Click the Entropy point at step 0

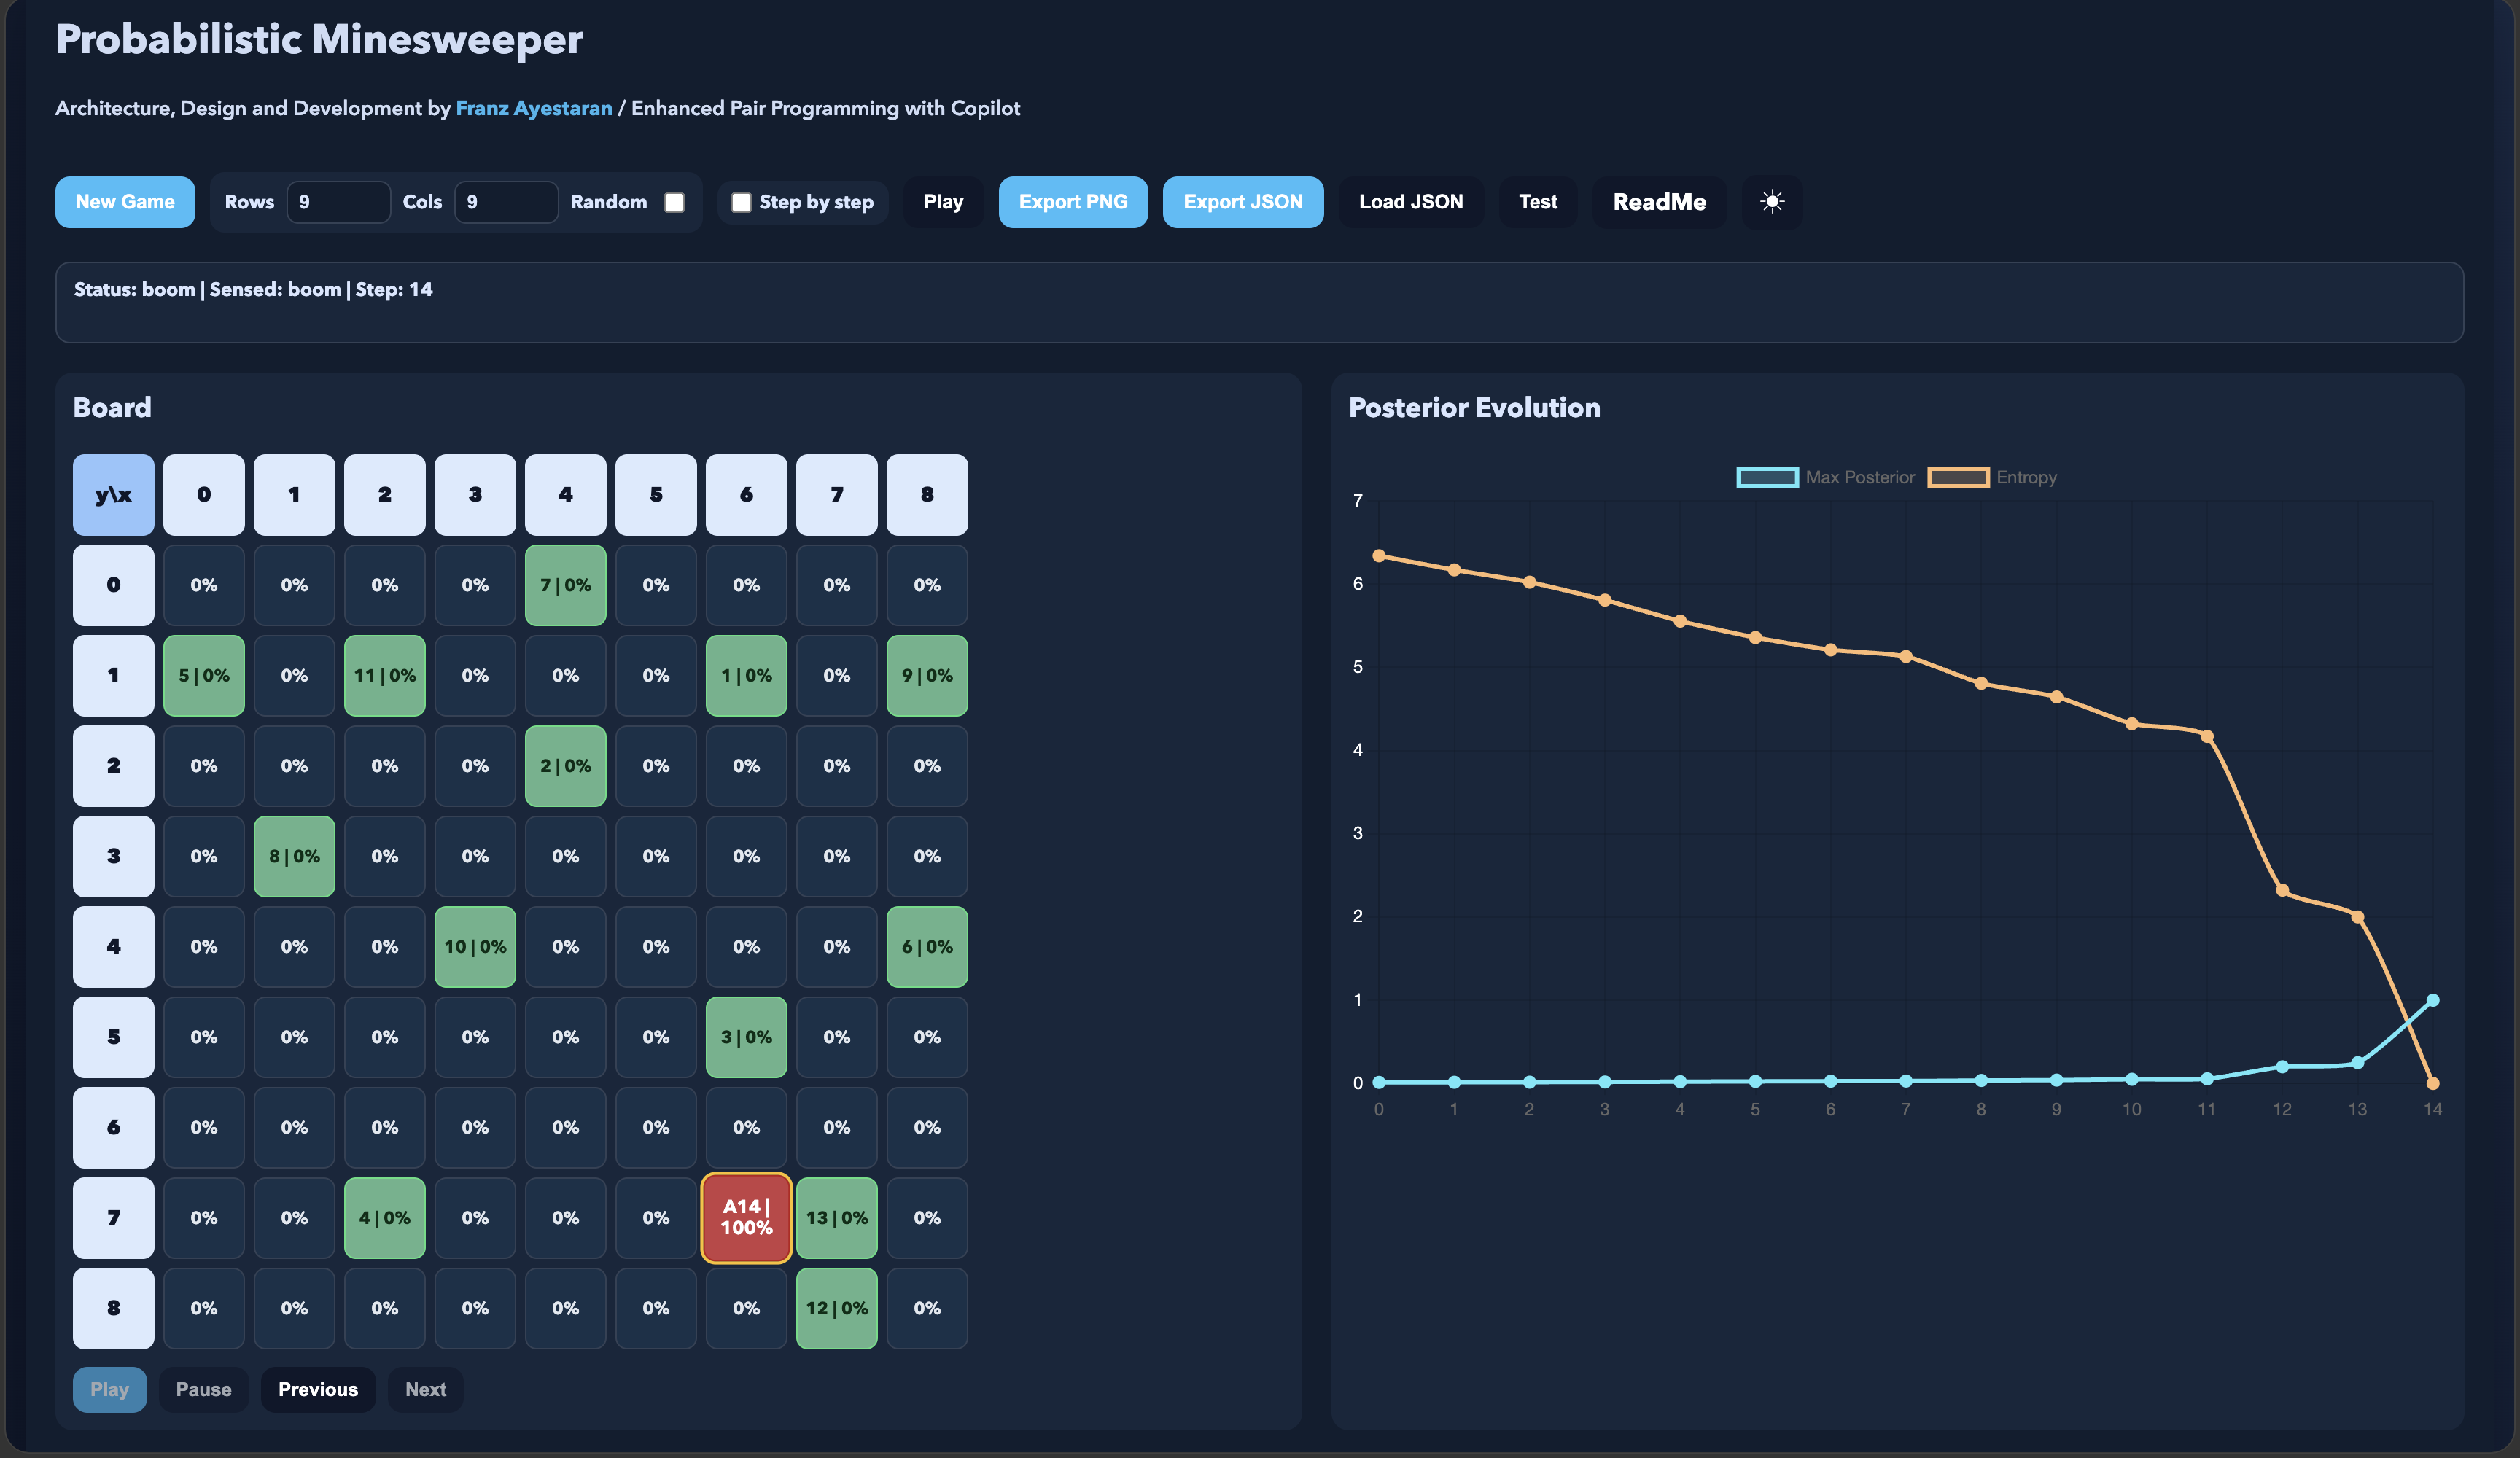coord(1379,555)
